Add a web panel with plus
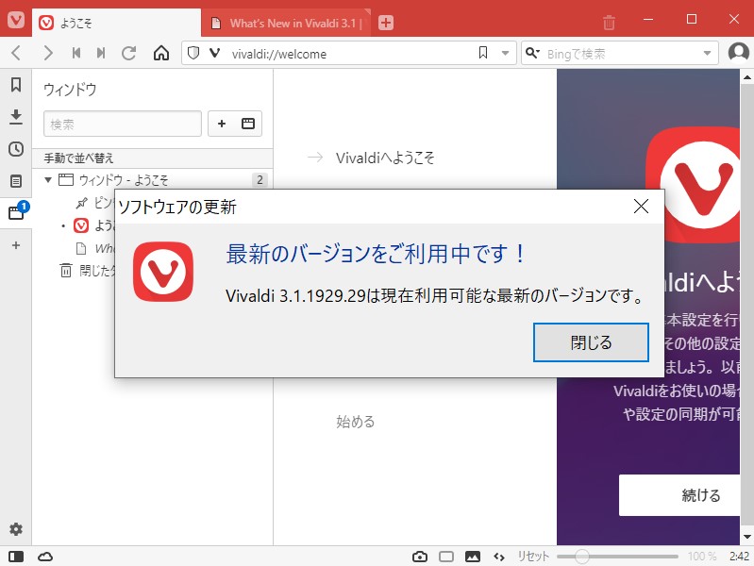 coord(16,245)
